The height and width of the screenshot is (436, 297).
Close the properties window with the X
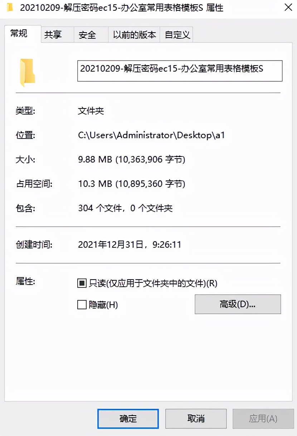pyautogui.click(x=287, y=8)
